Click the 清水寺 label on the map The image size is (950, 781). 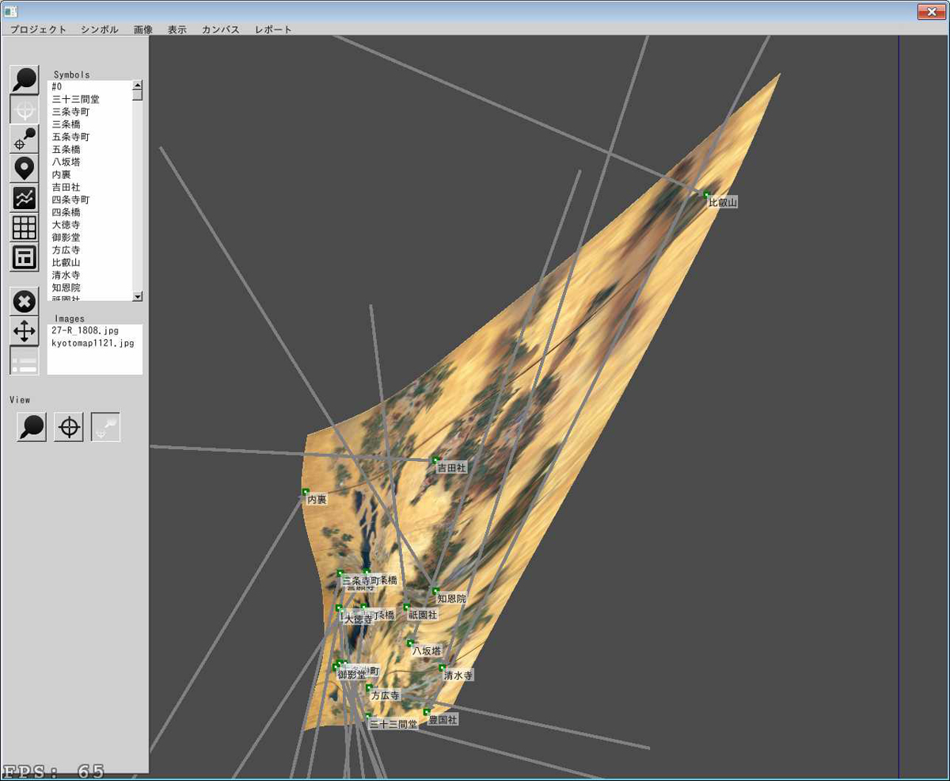(458, 676)
